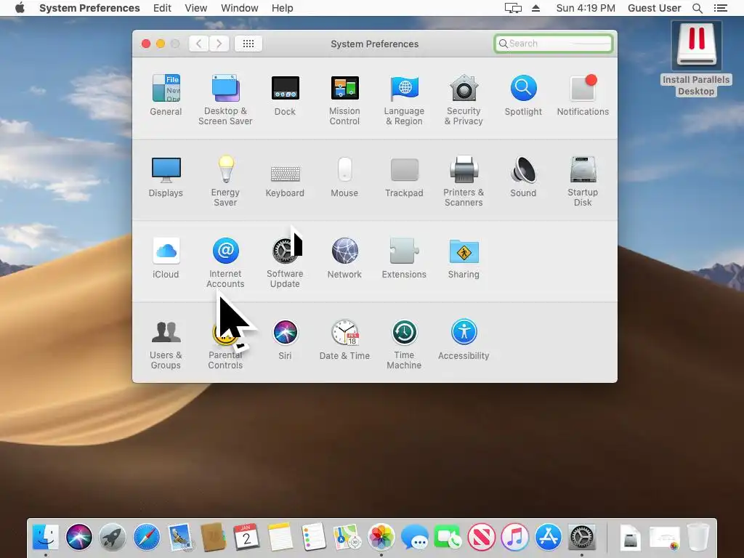The height and width of the screenshot is (558, 744).
Task: Open Date & Time preferences
Action: (x=344, y=339)
